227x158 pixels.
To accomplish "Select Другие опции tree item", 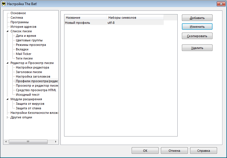I will click(x=21, y=118).
